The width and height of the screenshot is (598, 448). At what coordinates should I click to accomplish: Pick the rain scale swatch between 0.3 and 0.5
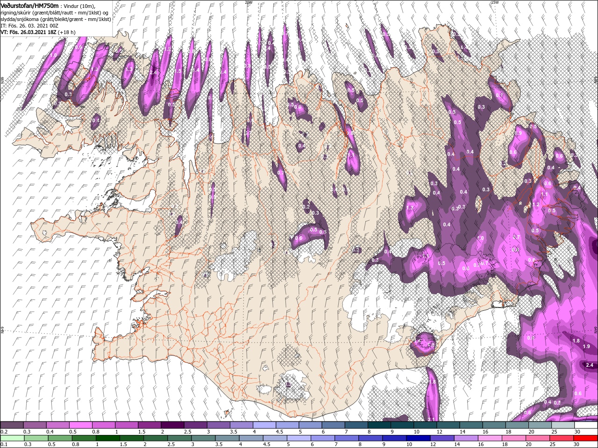tap(36, 438)
